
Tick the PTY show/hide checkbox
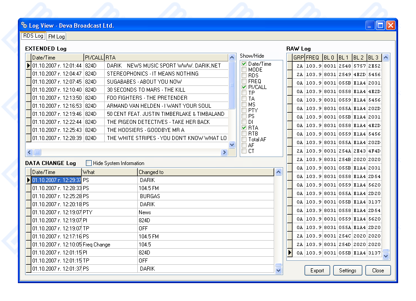[x=244, y=110]
